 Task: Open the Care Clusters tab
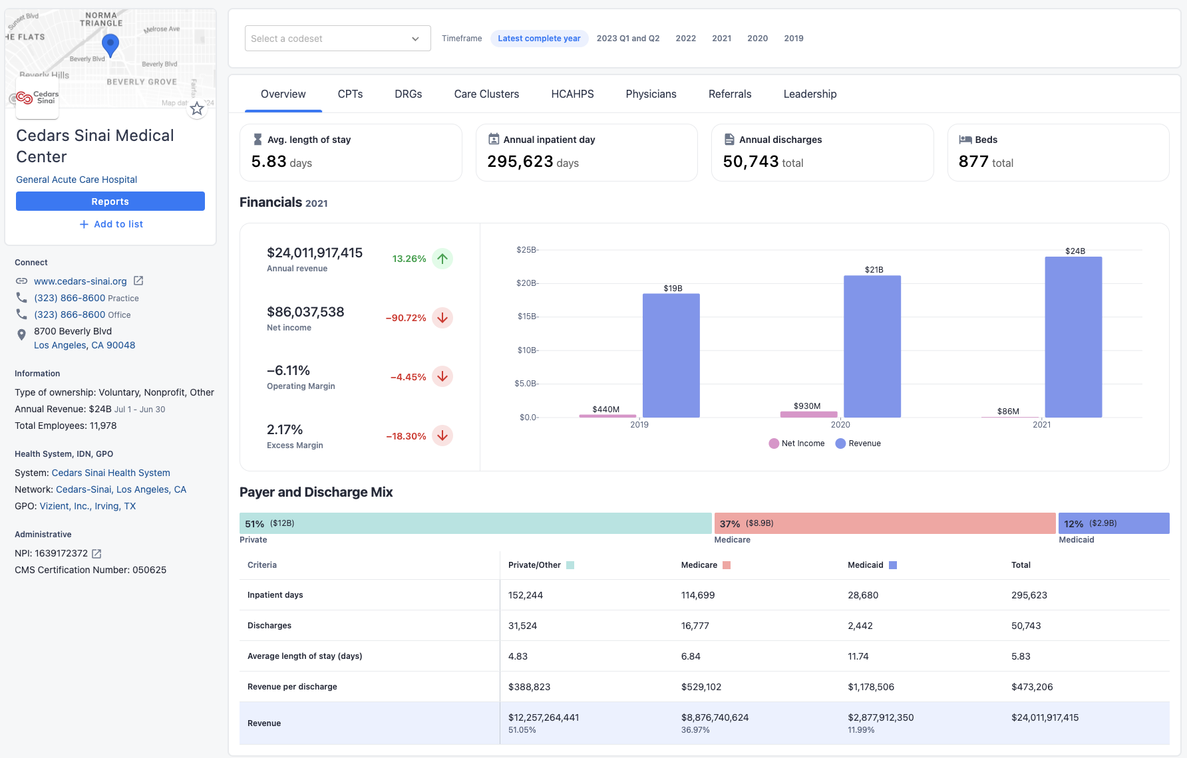click(487, 94)
